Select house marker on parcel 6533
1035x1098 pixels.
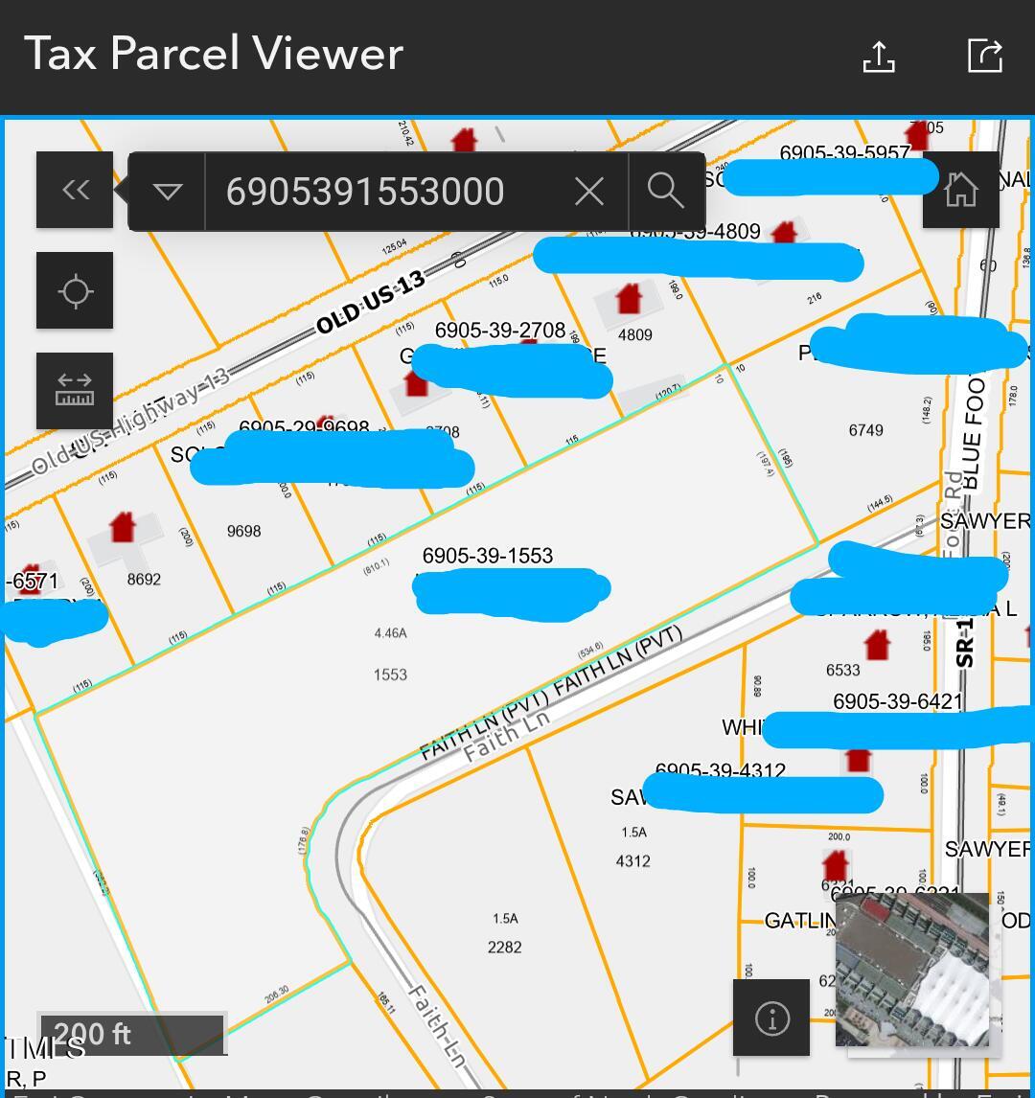(x=877, y=645)
